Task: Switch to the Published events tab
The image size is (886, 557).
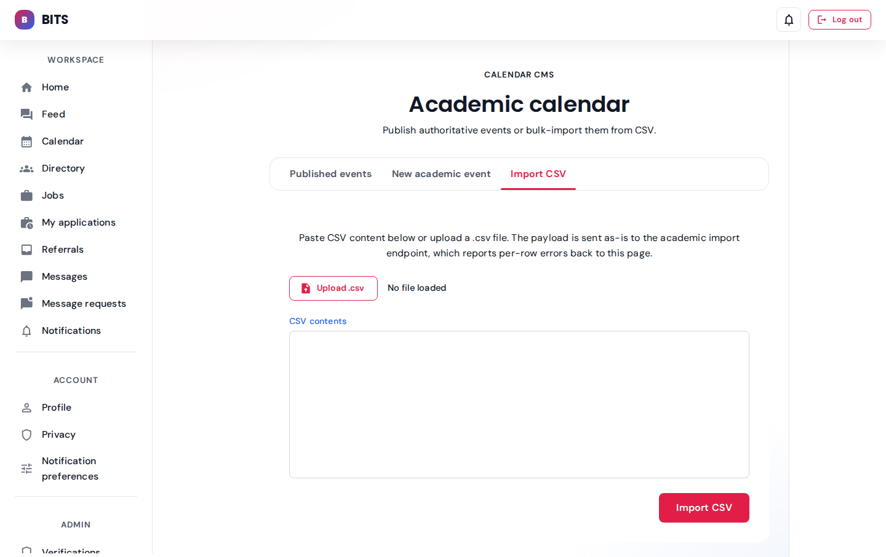Action: coord(330,174)
